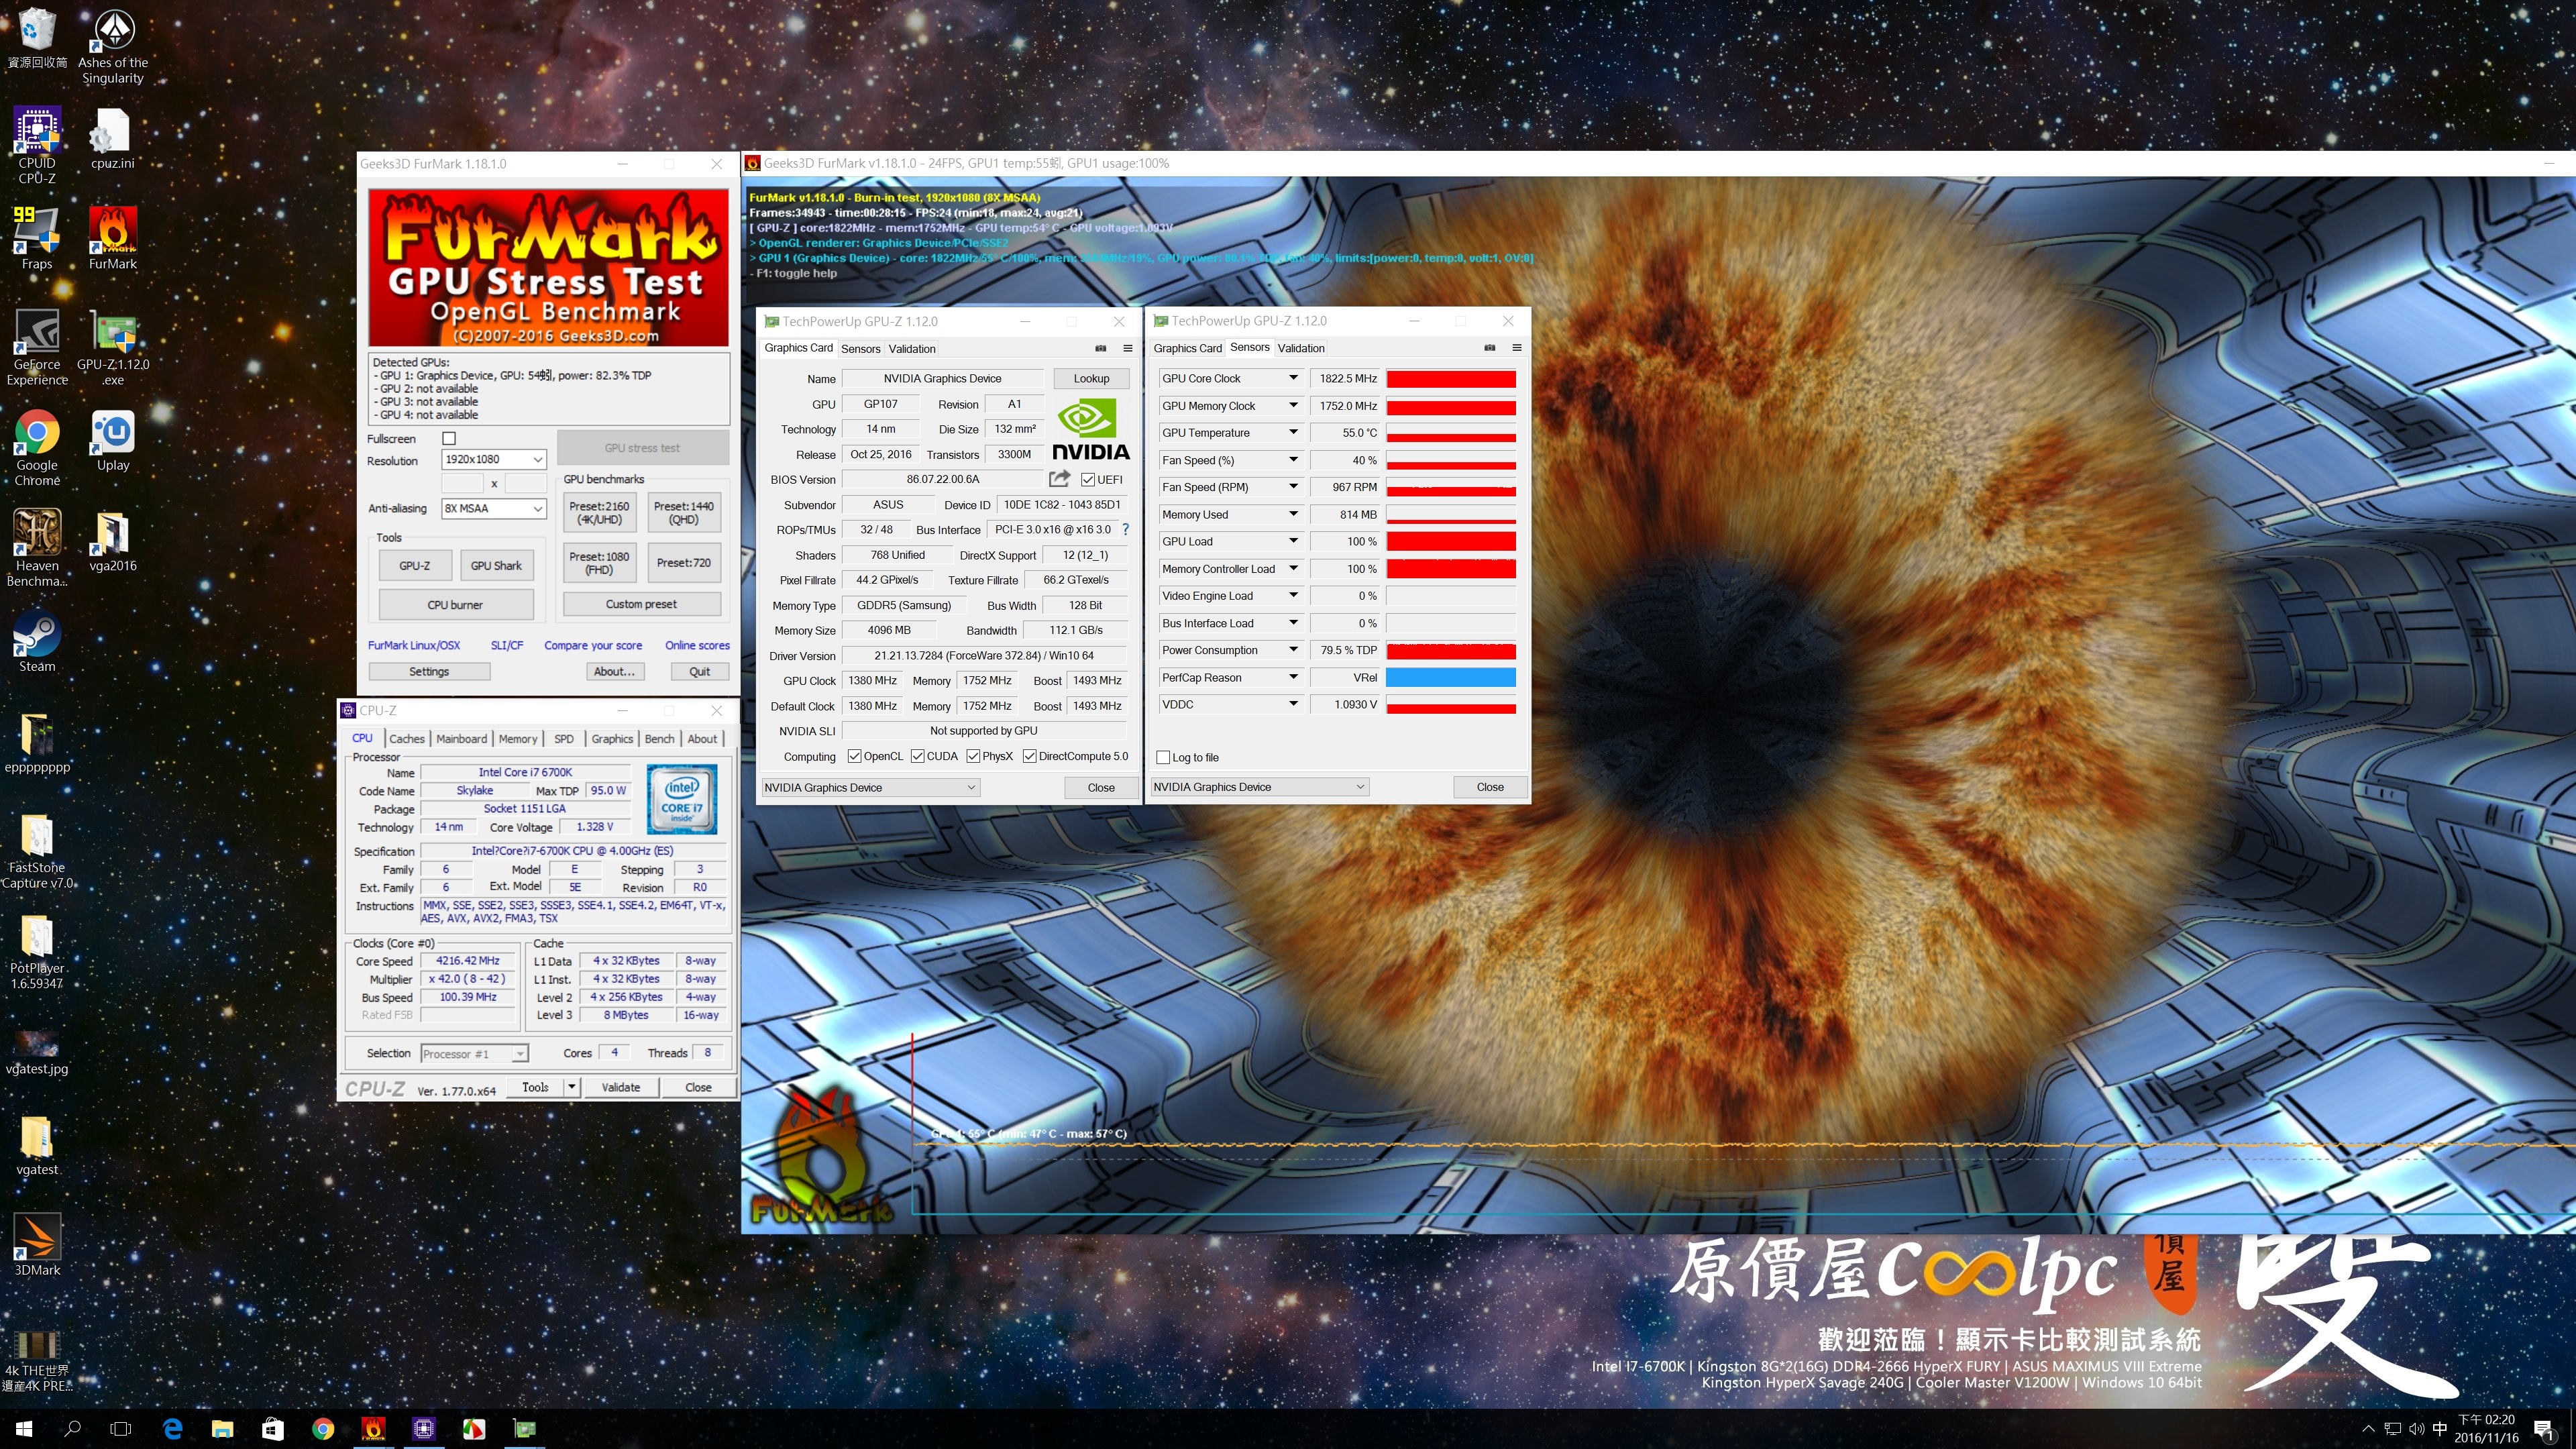The width and height of the screenshot is (2576, 1449).
Task: Click the BIOS share/export icon in GPU-Z
Action: 1060,479
